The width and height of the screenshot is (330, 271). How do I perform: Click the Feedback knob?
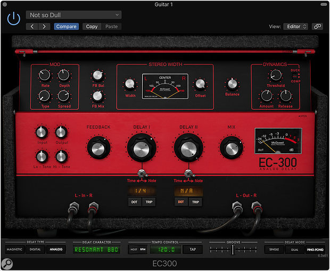[98, 147]
